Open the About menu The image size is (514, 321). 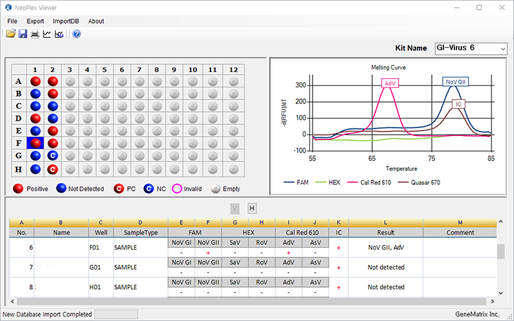point(96,21)
